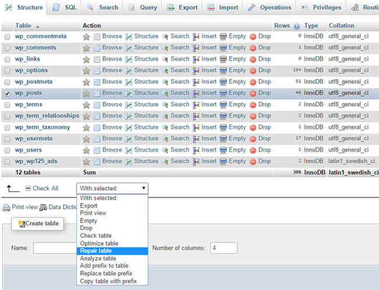Viewport: 379px width, 290px height.
Task: Pick Analyze table option
Action: 112,259
